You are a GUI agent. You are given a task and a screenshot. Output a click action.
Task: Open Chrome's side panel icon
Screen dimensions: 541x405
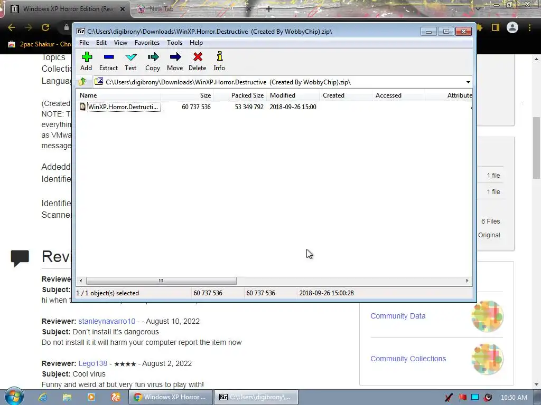[496, 27]
